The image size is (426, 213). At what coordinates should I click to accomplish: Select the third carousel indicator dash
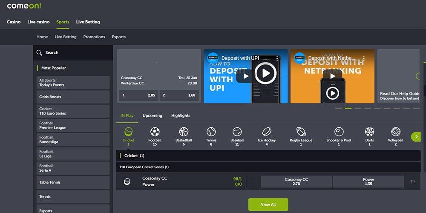coord(358,108)
